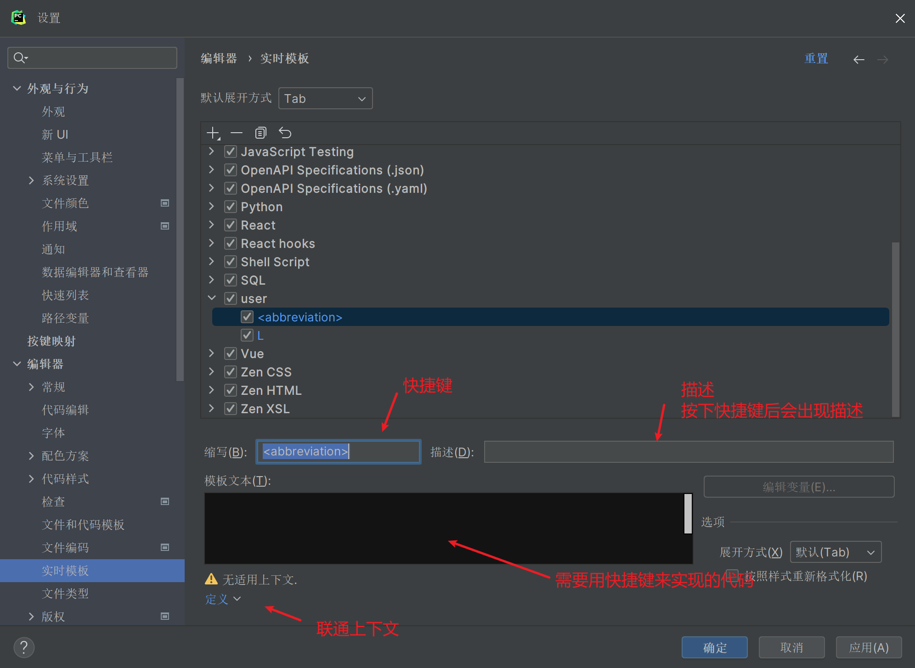Screen dimensions: 915x668
Task: Toggle the <abbreviation> template checkbox
Action: pyautogui.click(x=247, y=317)
